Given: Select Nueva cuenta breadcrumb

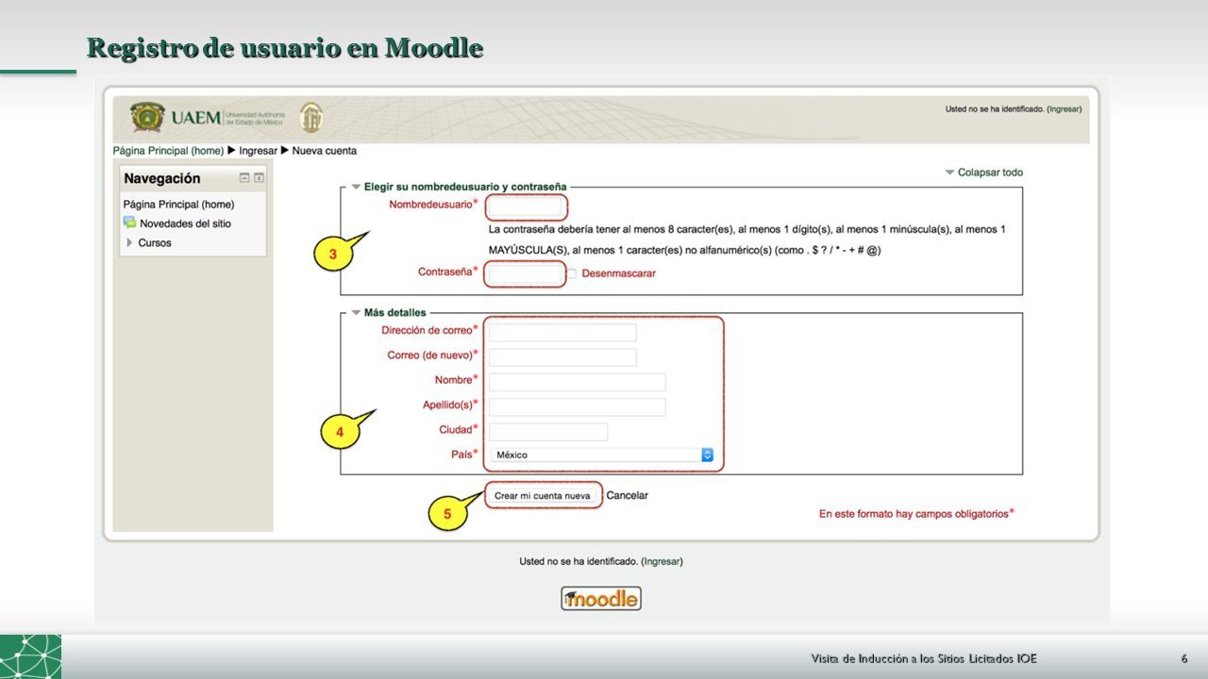Looking at the screenshot, I should pyautogui.click(x=325, y=151).
